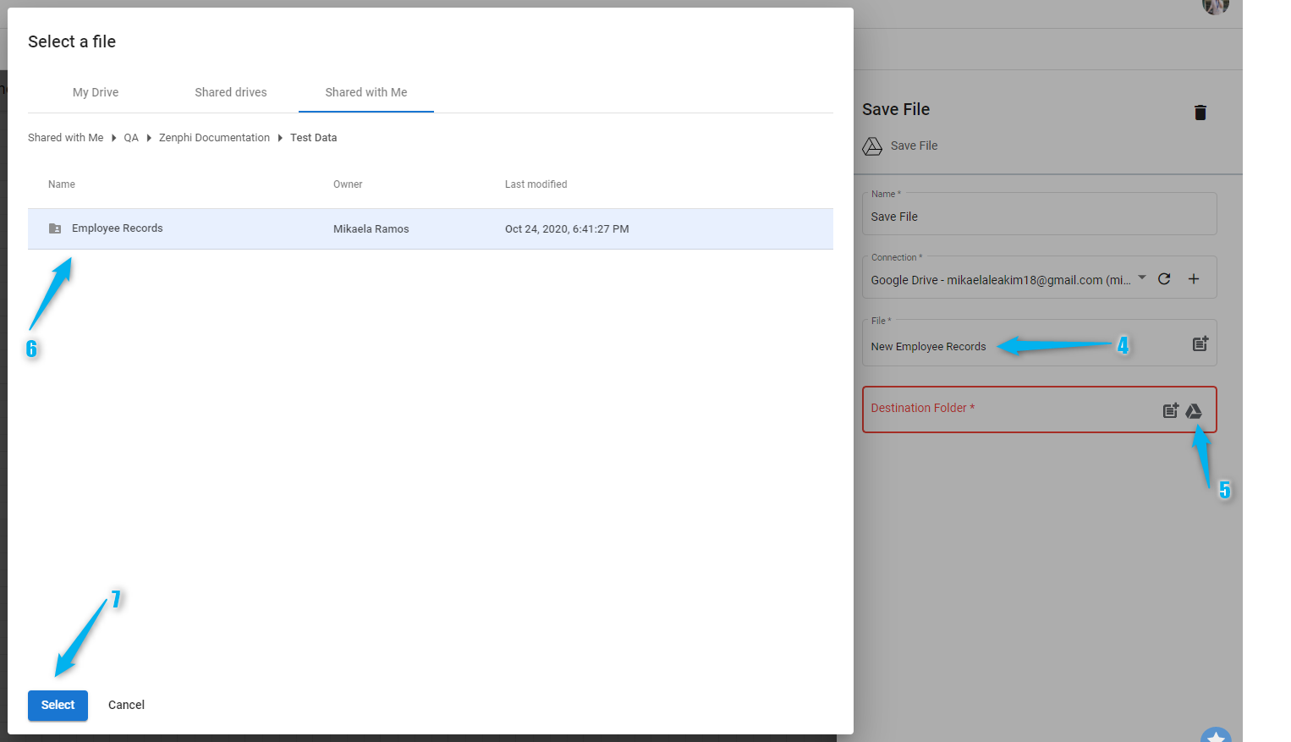Viewport: 1291px width, 742px height.
Task: Expand the Connection dropdown arrow
Action: (x=1142, y=278)
